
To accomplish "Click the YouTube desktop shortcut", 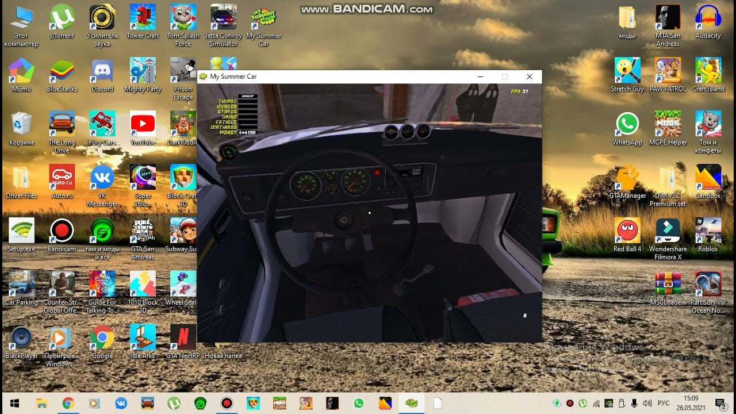I will coord(143,129).
